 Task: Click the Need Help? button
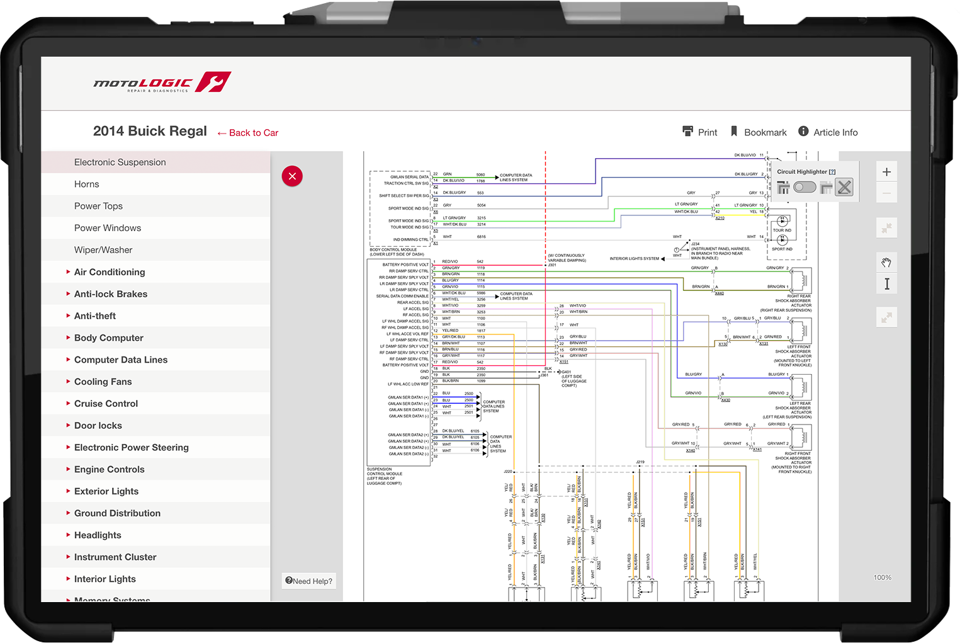(308, 581)
